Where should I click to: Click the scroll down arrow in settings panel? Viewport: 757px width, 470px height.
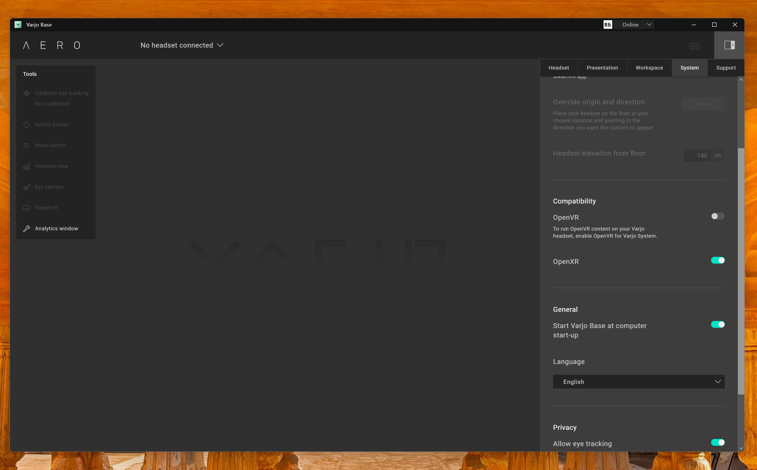click(741, 448)
